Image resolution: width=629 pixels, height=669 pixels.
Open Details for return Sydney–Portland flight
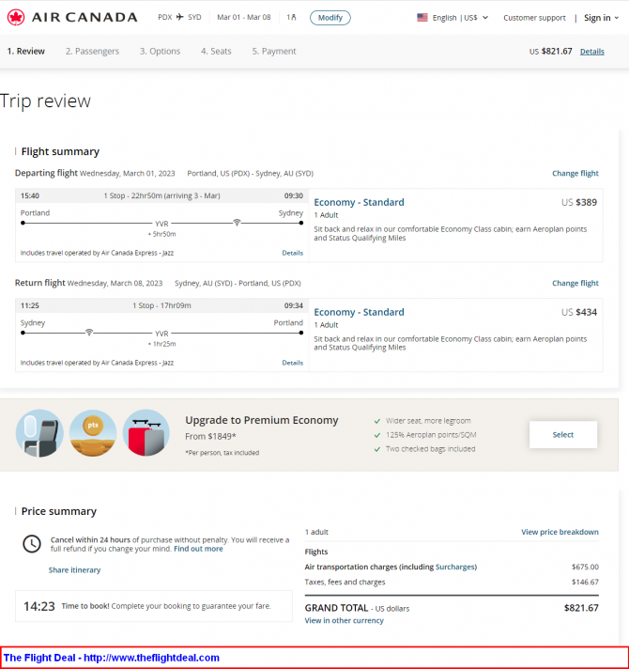292,363
